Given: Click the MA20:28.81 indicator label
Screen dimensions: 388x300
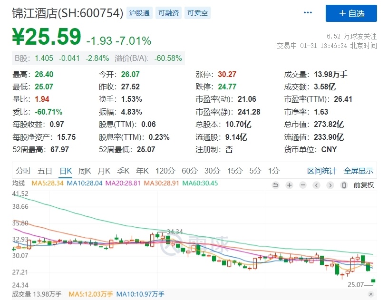Looking at the screenshot, I should click(123, 183).
